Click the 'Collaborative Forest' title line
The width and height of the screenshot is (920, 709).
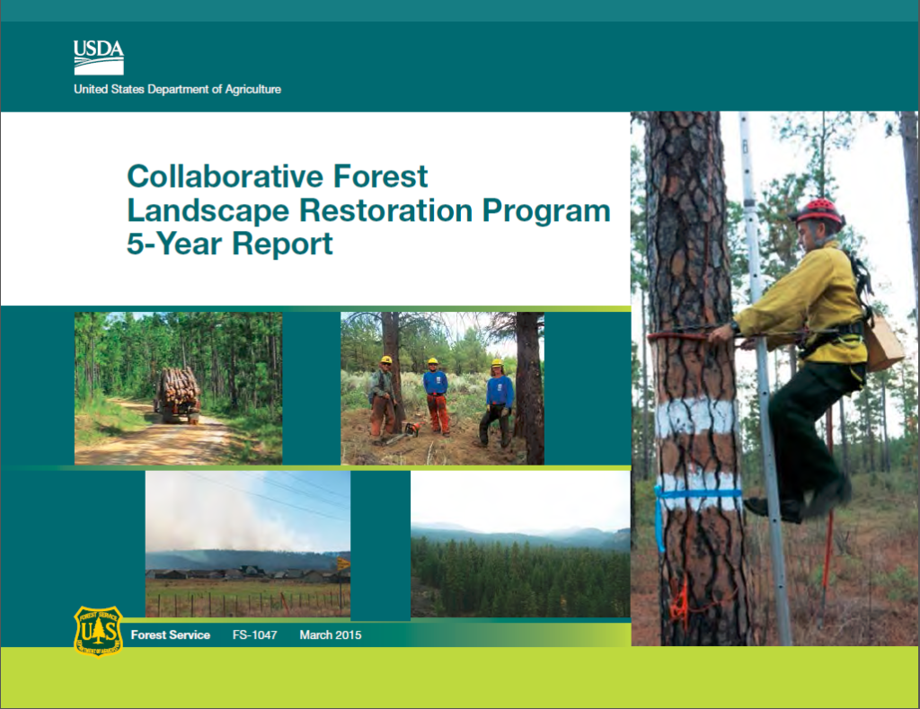278,176
